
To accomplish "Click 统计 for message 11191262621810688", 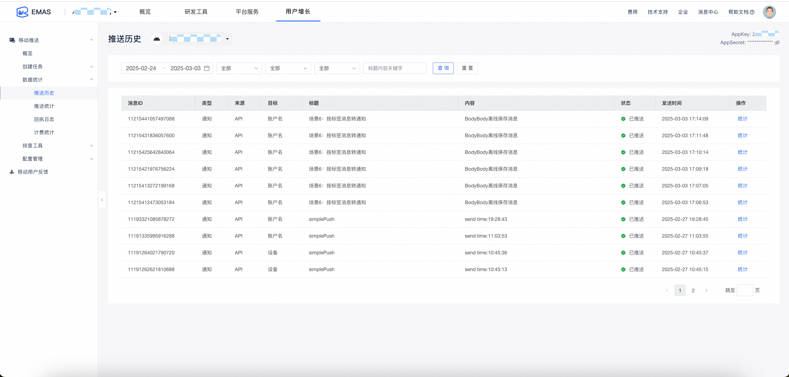I will 742,269.
